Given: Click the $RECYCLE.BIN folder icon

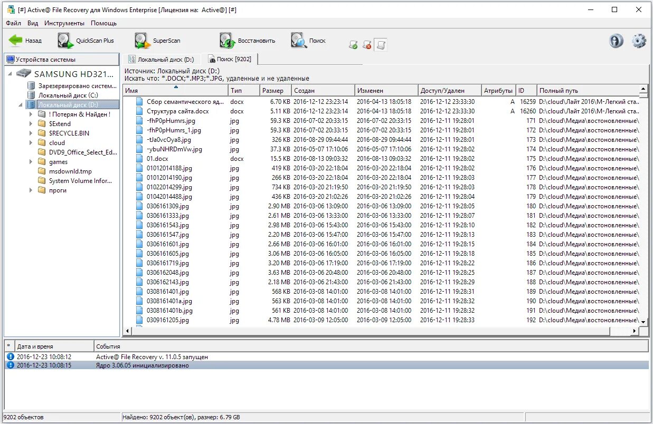Looking at the screenshot, I should [42, 133].
